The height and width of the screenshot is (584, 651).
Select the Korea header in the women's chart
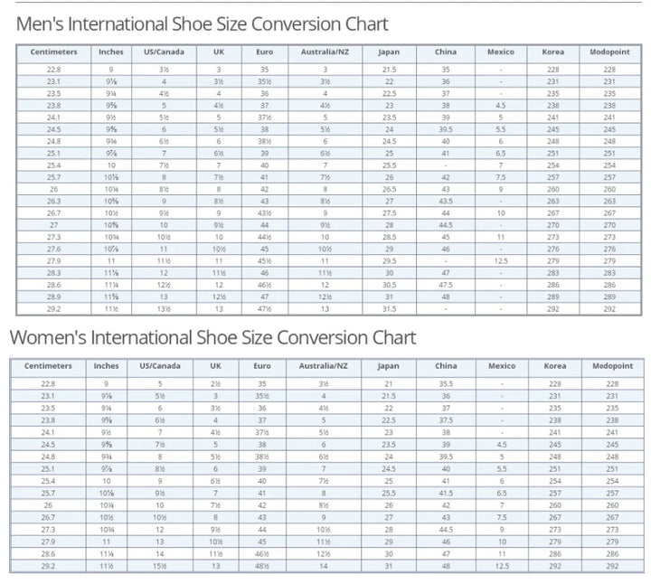555,366
